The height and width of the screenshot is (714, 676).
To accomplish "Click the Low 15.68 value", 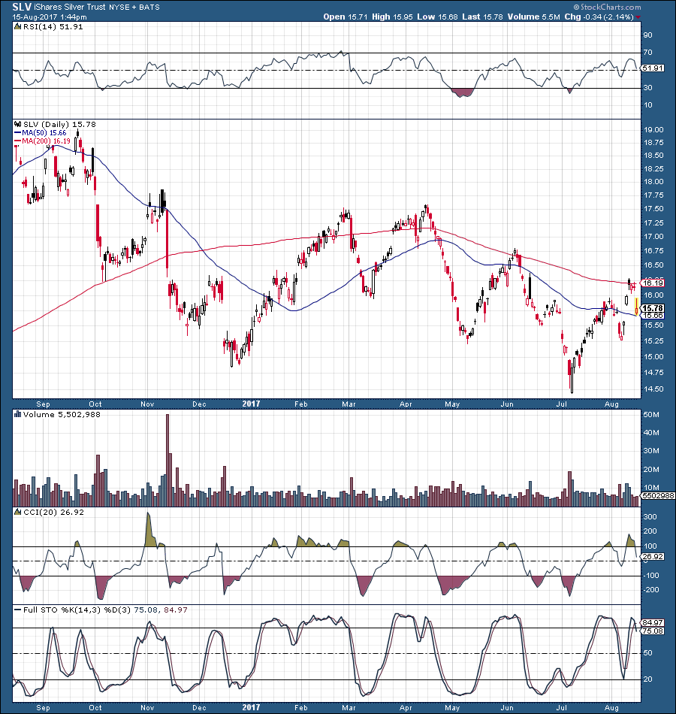I will (x=437, y=17).
